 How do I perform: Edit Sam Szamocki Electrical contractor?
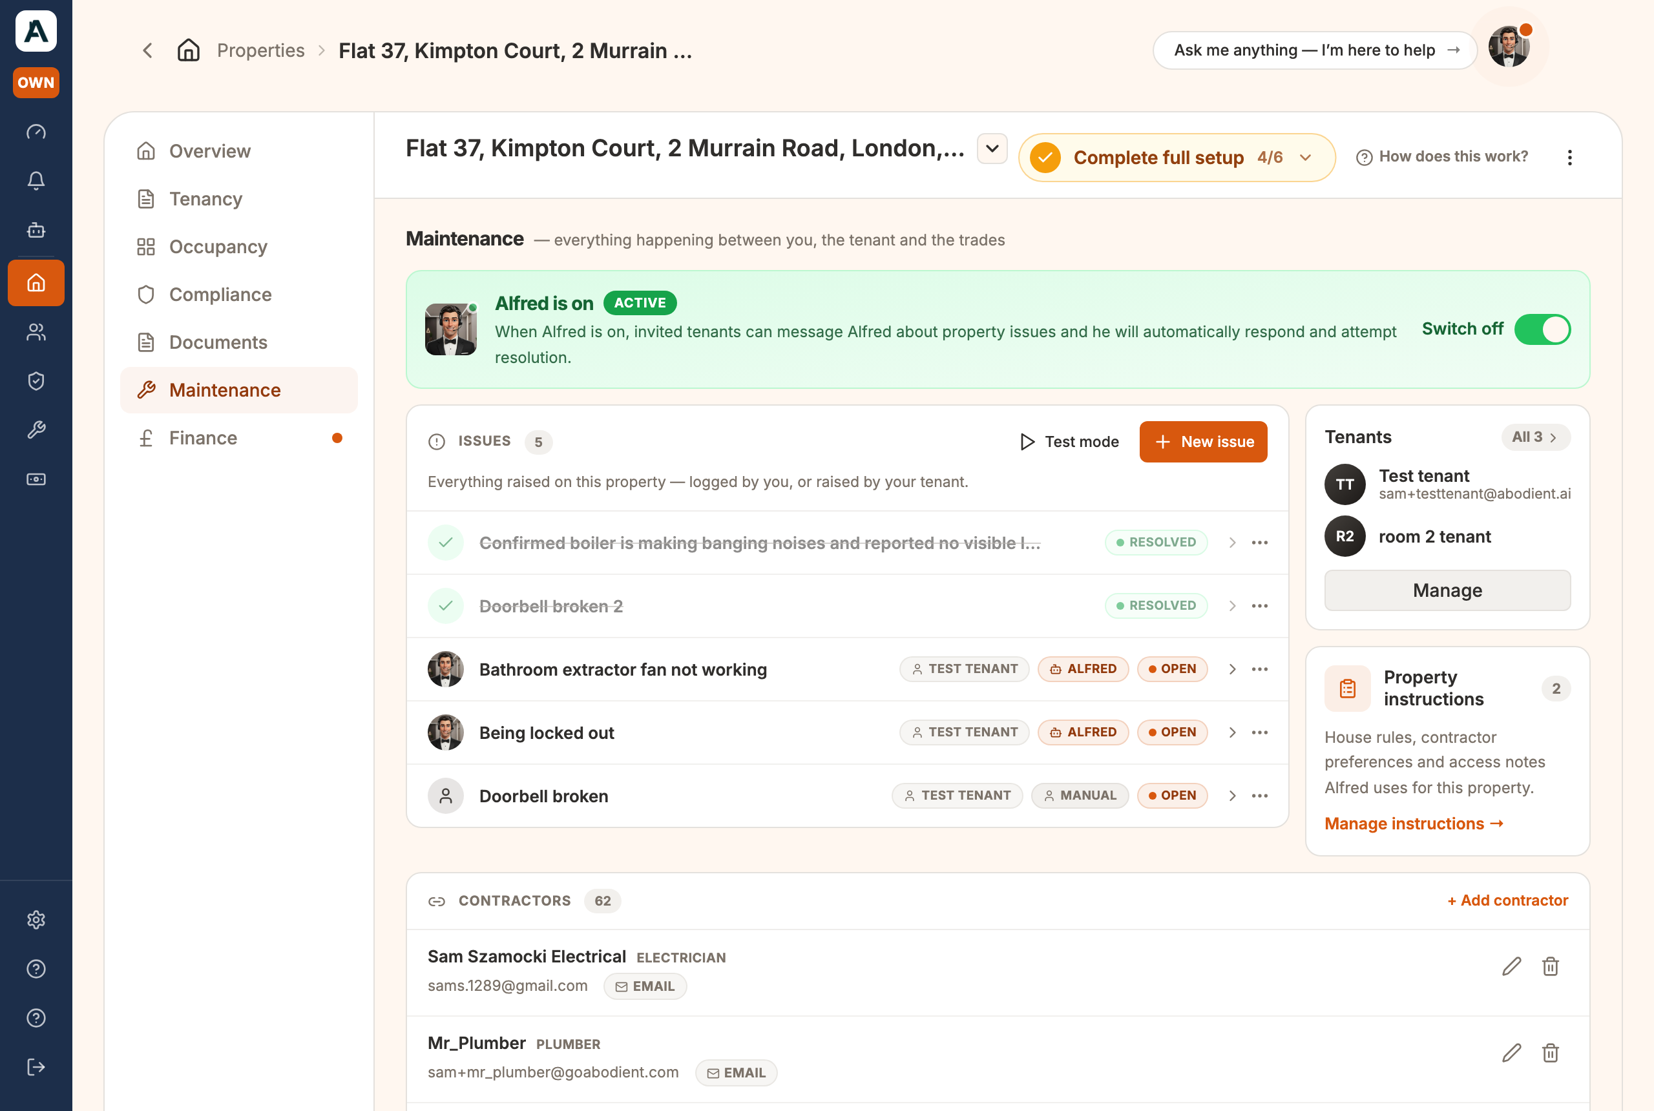[1511, 966]
